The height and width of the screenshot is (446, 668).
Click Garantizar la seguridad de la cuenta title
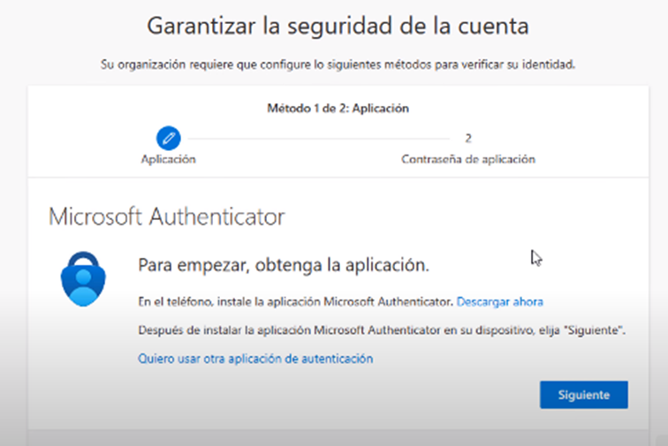click(338, 26)
